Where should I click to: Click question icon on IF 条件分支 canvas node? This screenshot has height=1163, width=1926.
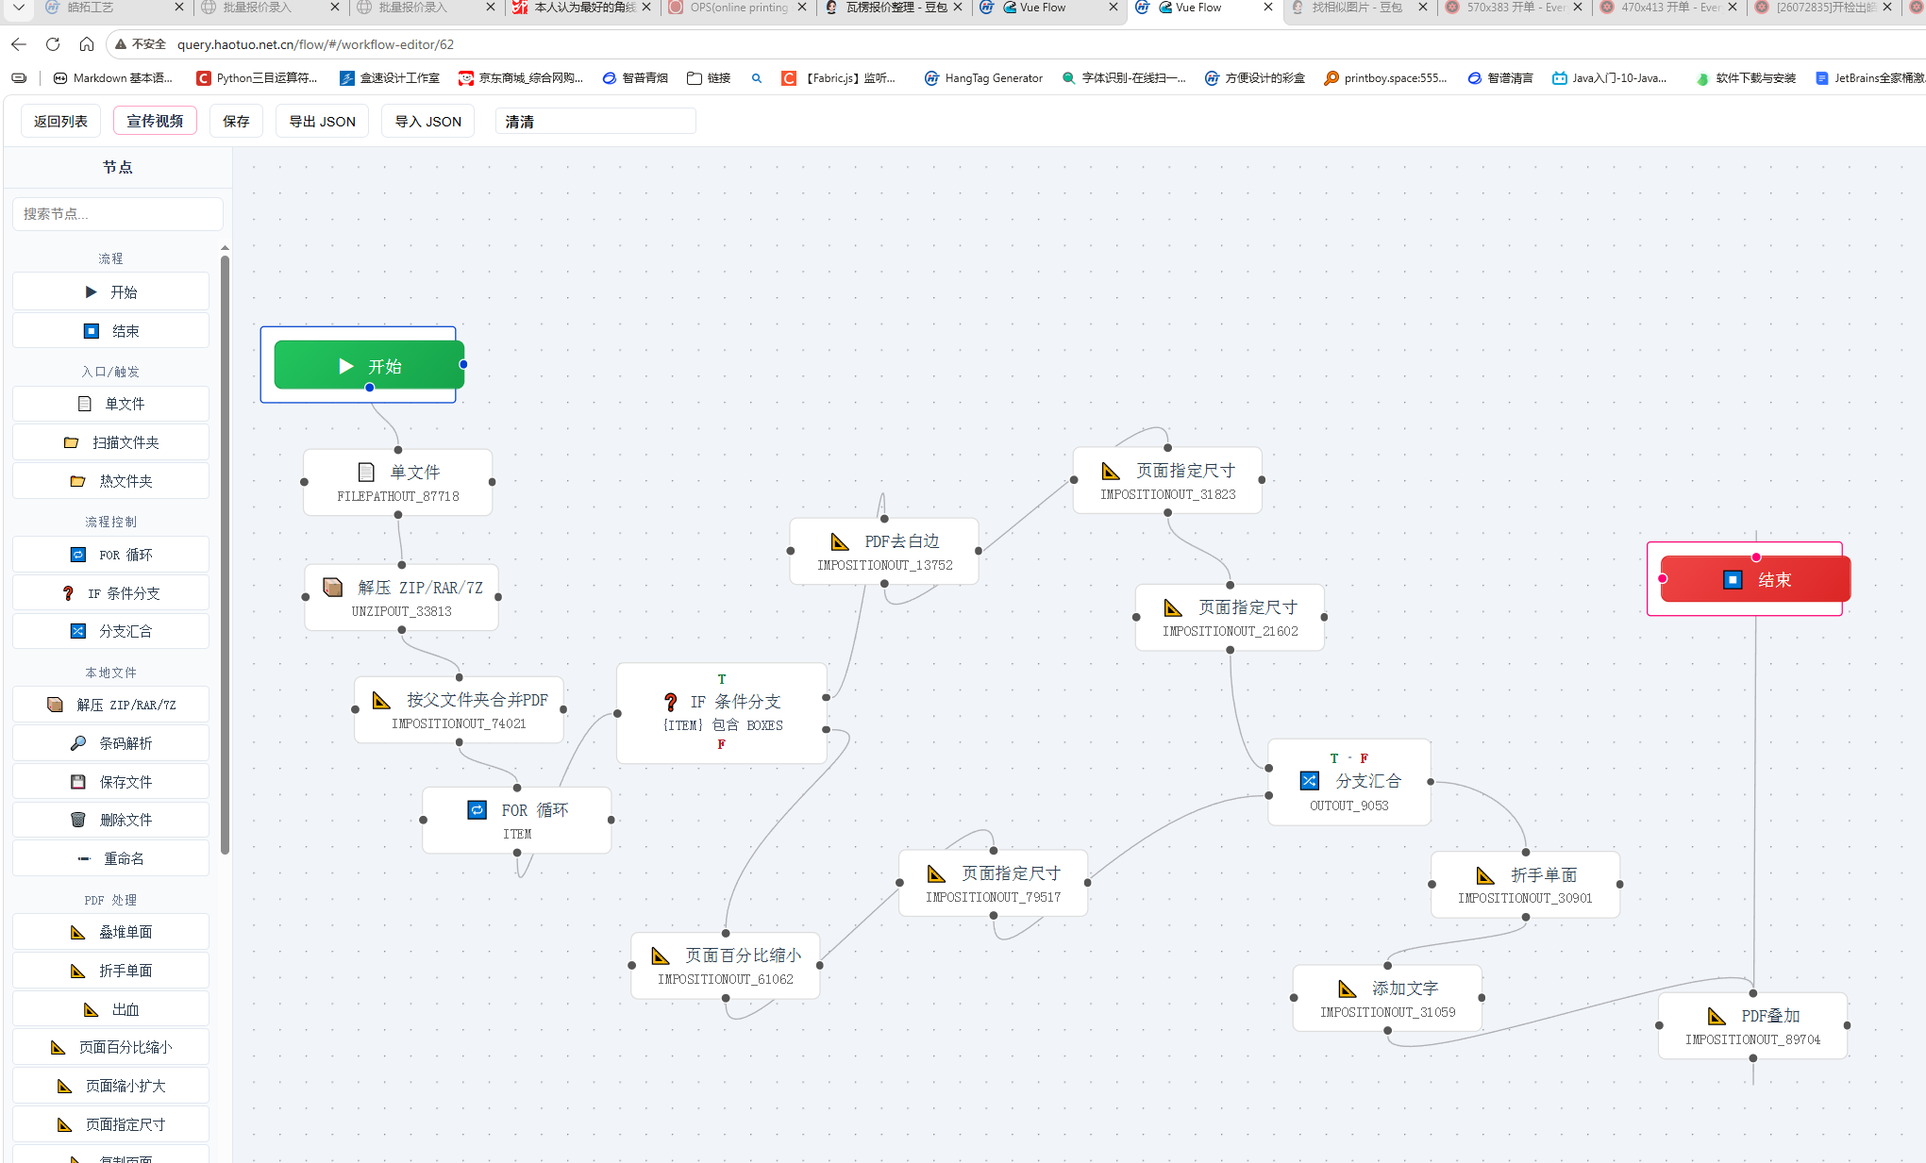(670, 702)
